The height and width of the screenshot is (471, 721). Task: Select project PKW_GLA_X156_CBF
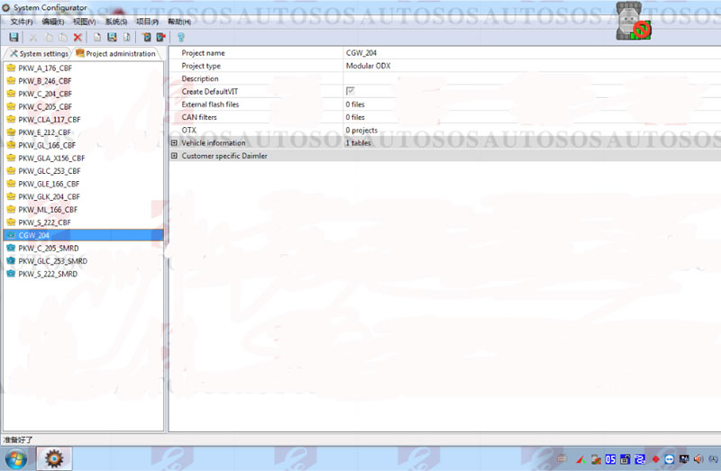(x=51, y=159)
